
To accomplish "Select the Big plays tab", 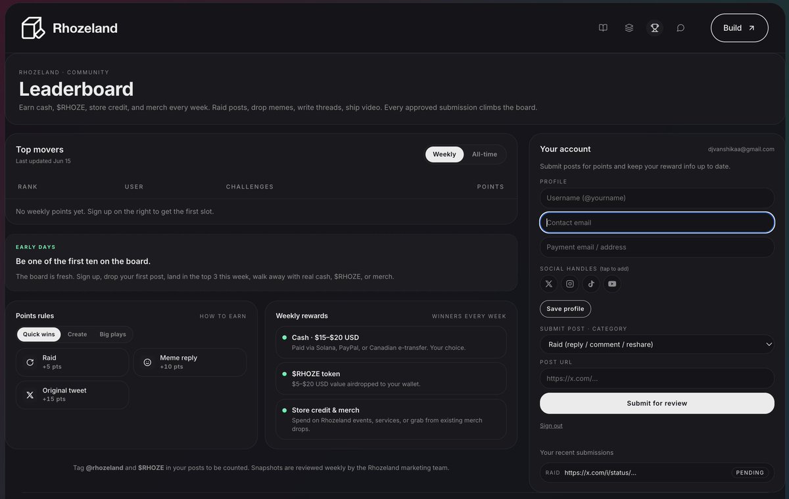I will [113, 334].
